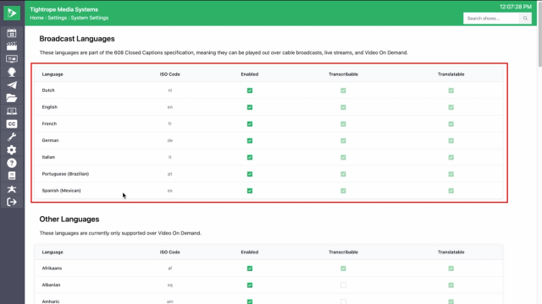Image resolution: width=542 pixels, height=304 pixels.
Task: Open the clapperboard shows sidebar icon
Action: click(x=12, y=46)
